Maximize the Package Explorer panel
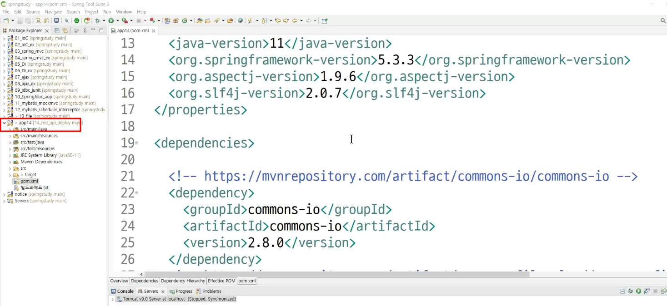This screenshot has width=667, height=306. pos(101,30)
